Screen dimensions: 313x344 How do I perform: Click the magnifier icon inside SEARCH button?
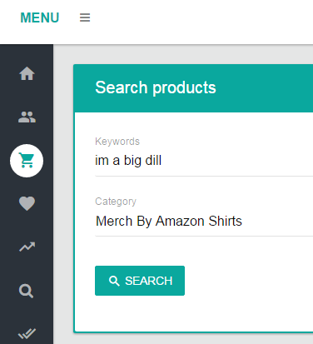(114, 281)
